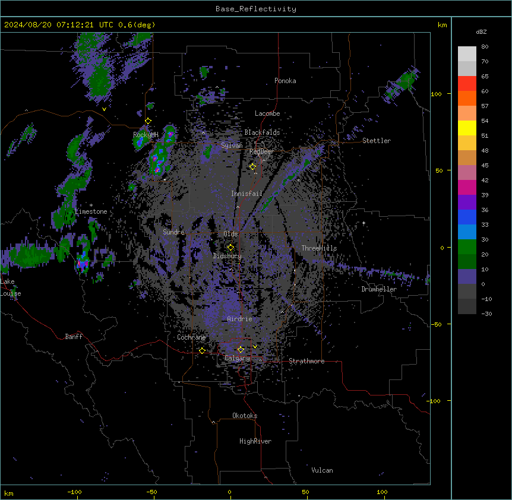Pick the bright yellow 54-51 dBZ legend swatch
This screenshot has height=500, width=512.
click(467, 128)
